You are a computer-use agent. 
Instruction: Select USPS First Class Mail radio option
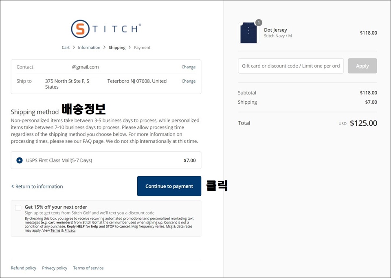[20, 160]
